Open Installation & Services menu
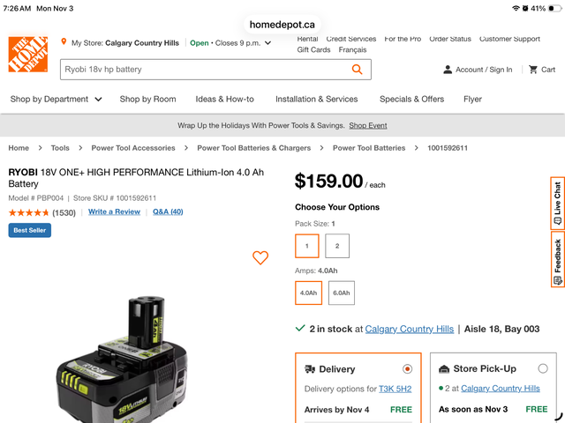The height and width of the screenshot is (423, 565). point(316,100)
